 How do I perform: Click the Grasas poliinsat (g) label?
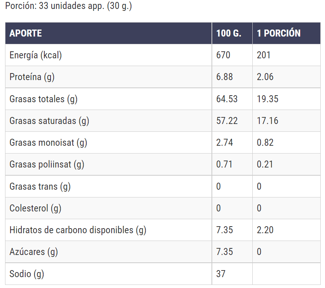point(47,164)
